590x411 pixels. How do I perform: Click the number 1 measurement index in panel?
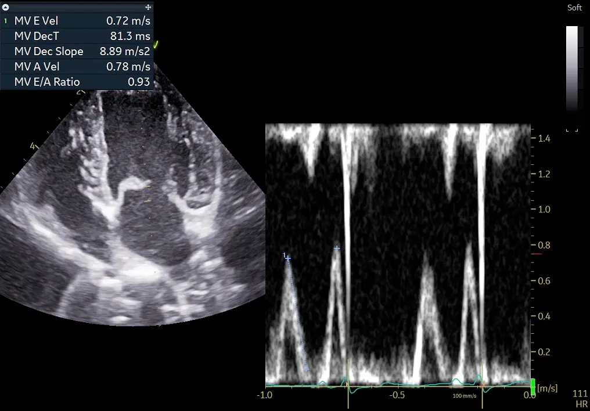click(x=5, y=21)
